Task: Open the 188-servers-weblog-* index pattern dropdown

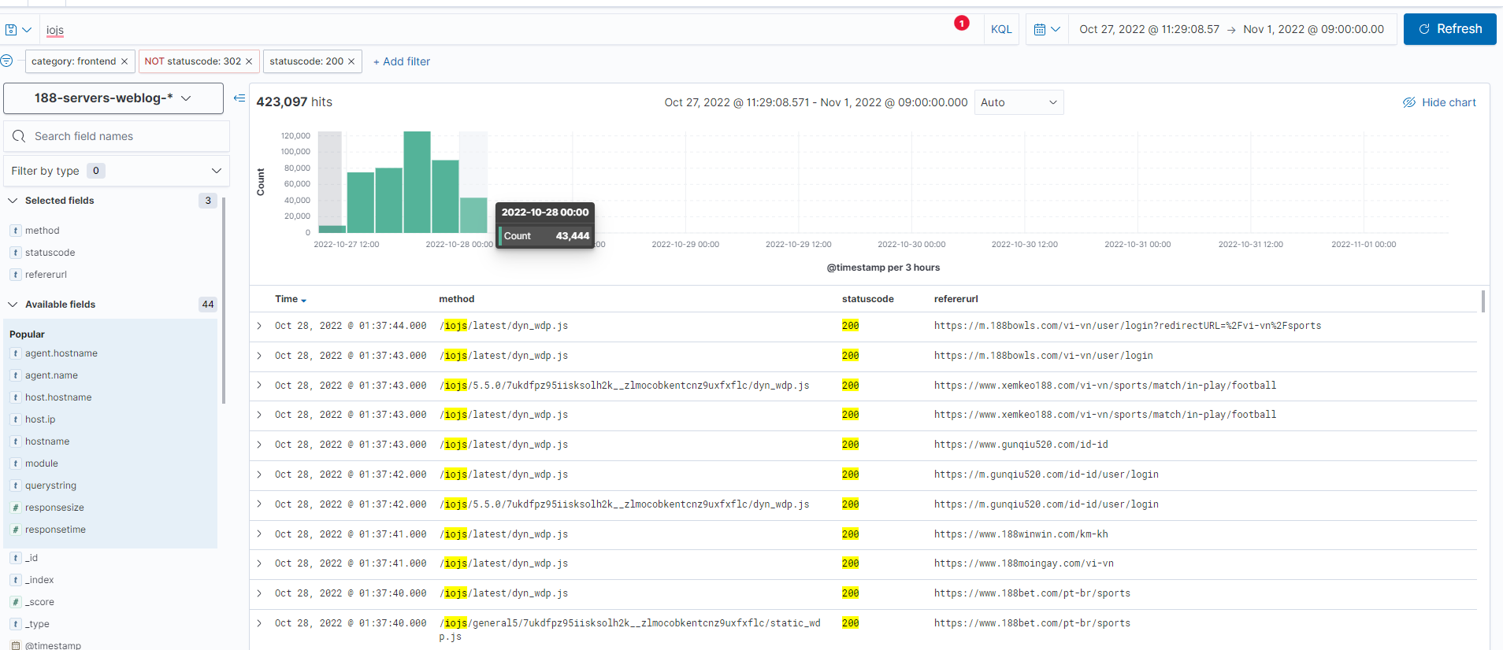Action: coord(113,98)
